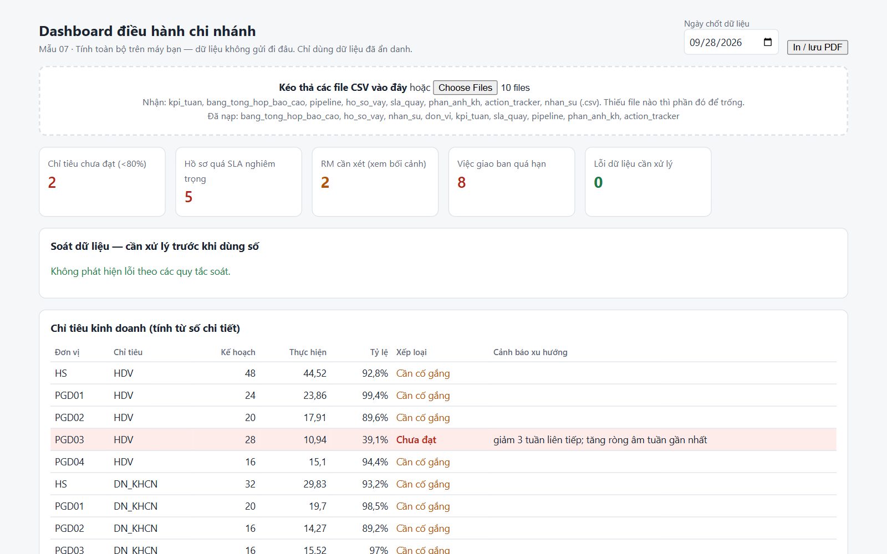Select the Chỉ tiêu chưa đạt card
Screen dimensions: 887x554
[x=102, y=182]
